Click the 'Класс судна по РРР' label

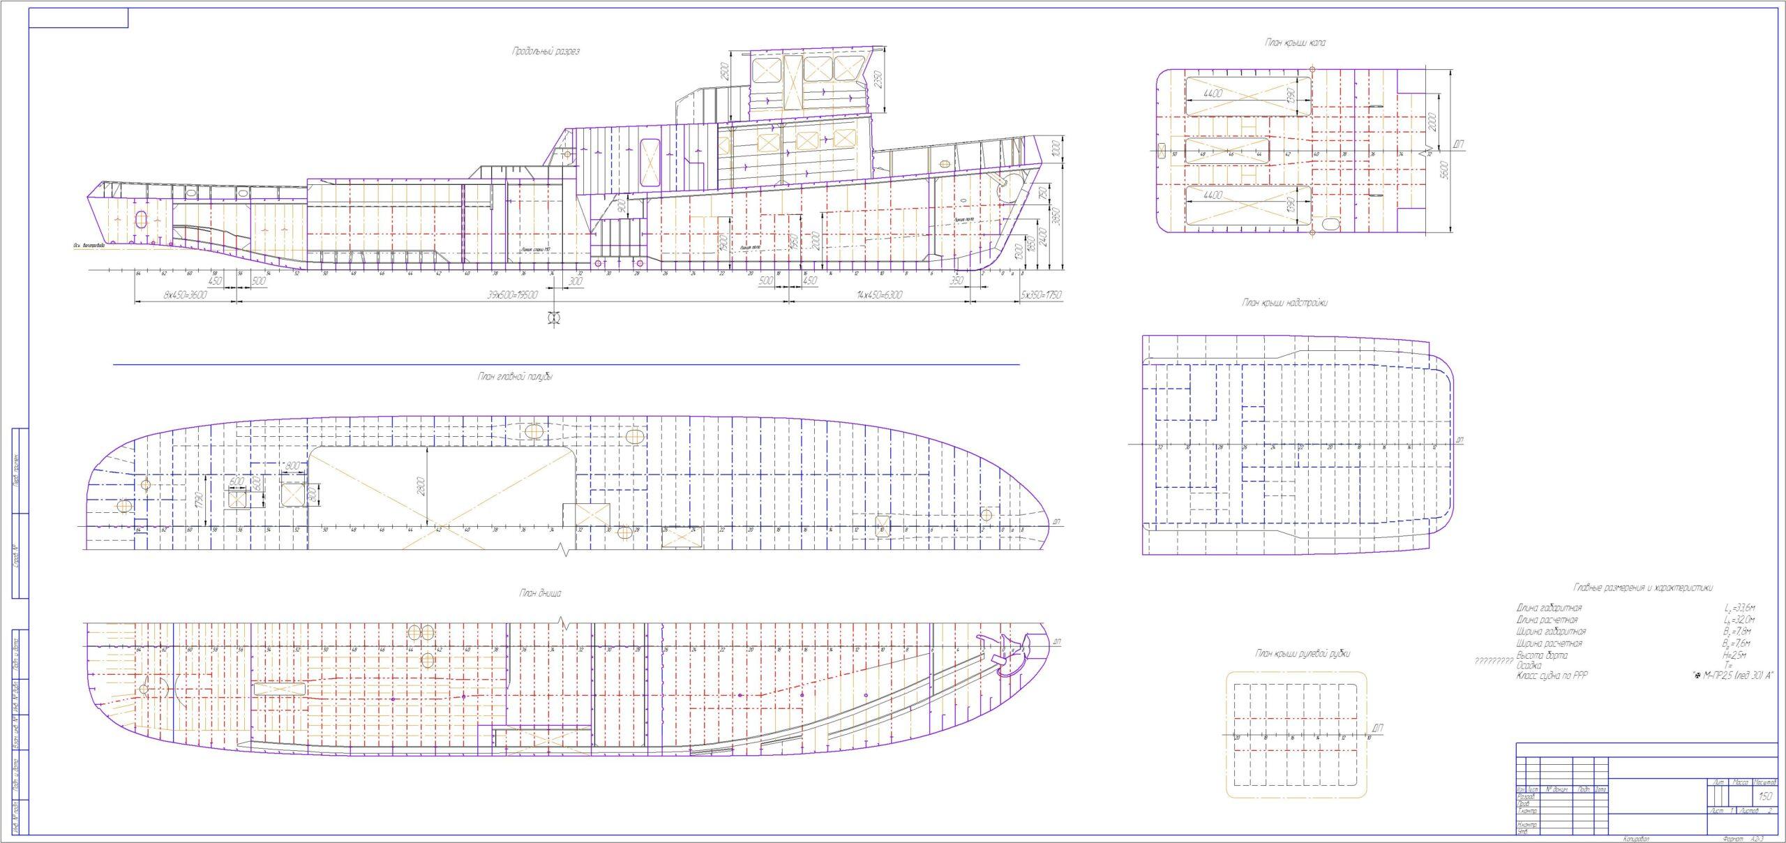[1552, 676]
